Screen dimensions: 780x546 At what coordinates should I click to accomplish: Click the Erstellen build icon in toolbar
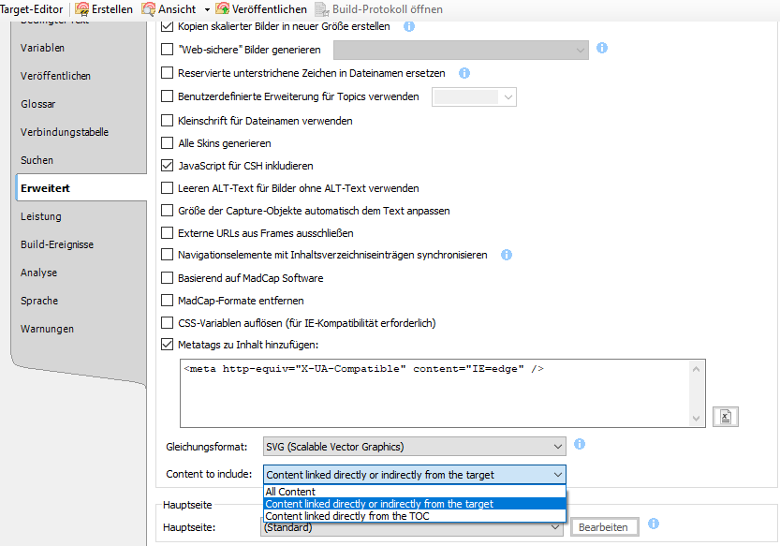(81, 9)
